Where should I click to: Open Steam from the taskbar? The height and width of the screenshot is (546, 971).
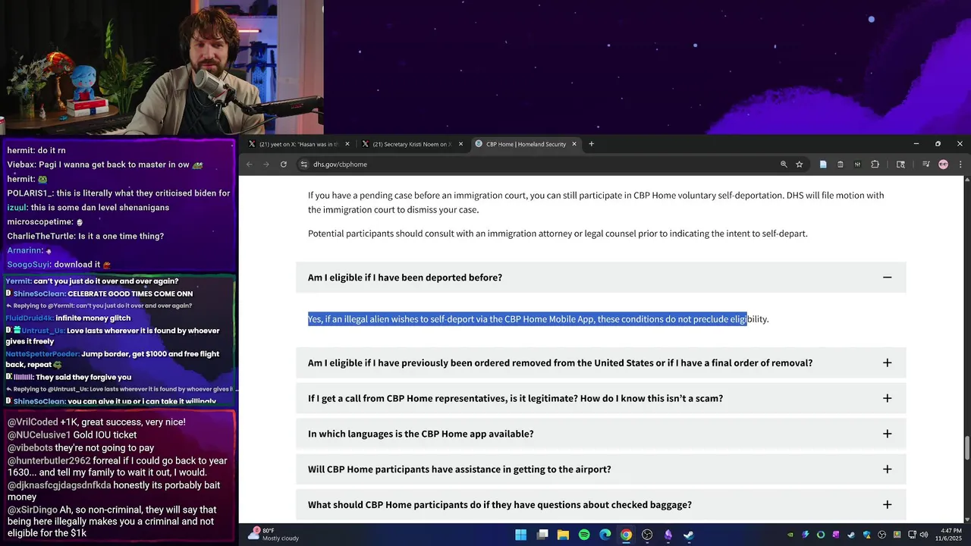click(688, 535)
